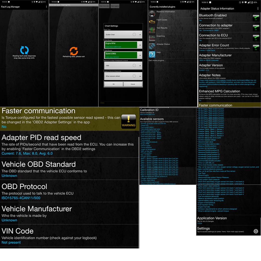Tap the Adapter Error Count OK checkmark

[256, 48]
